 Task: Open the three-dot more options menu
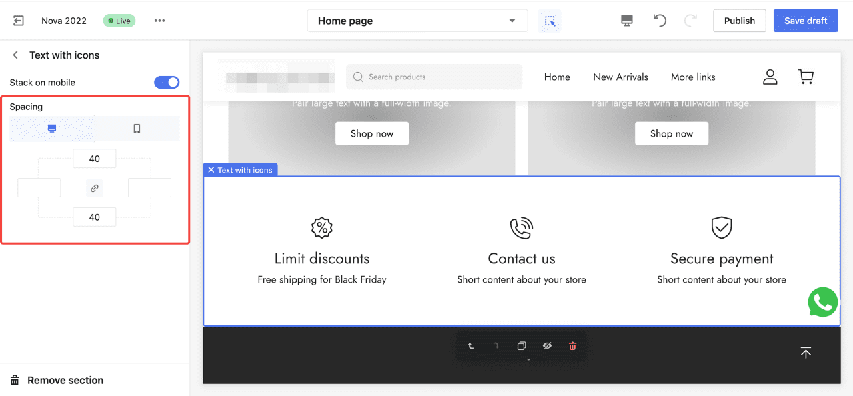159,21
